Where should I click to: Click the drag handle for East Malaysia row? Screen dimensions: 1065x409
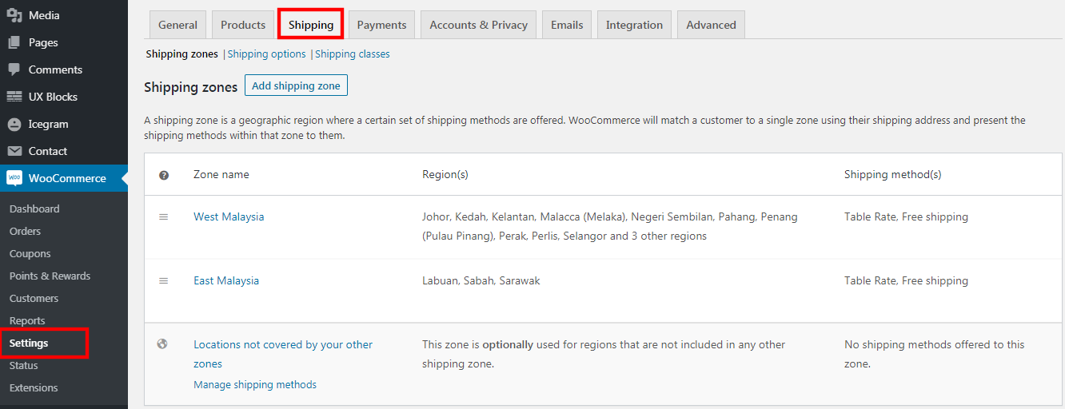(164, 280)
